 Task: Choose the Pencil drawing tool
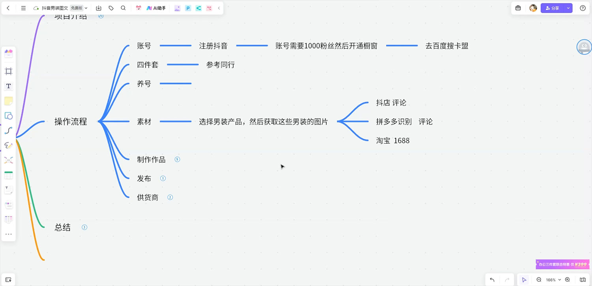pos(9,145)
